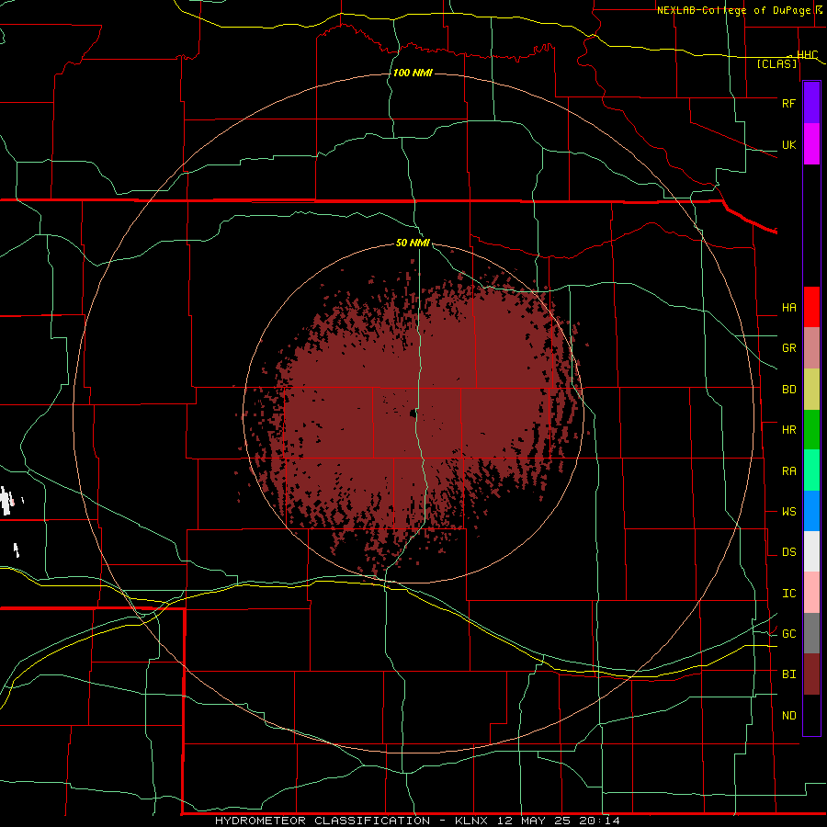Pick the brown BI legend swatch
Viewport: 827px width, 827px height.
tap(811, 674)
